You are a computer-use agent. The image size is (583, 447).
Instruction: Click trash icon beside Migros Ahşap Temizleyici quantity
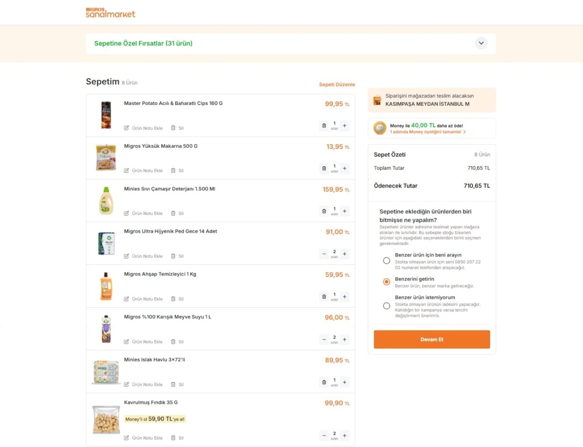click(x=324, y=296)
